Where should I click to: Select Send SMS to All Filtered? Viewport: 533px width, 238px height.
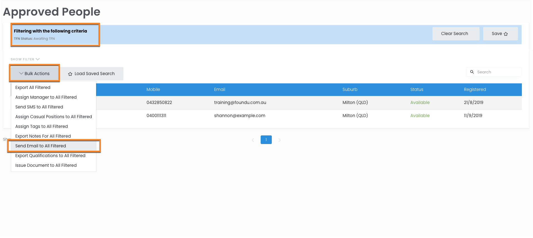(39, 107)
